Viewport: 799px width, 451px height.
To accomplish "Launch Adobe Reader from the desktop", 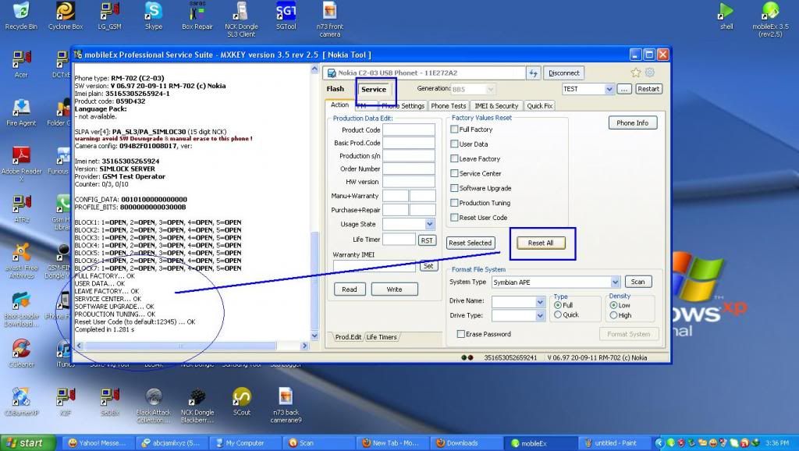I will click(21, 163).
